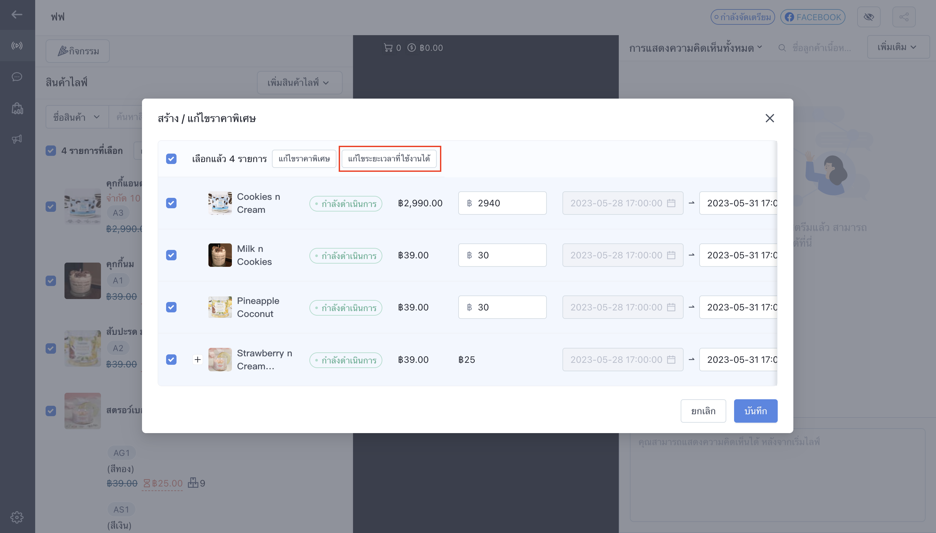
Task: Open settings gear in the sidebar
Action: point(17,517)
